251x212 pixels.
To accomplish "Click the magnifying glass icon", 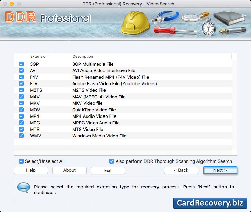I will [195, 17].
